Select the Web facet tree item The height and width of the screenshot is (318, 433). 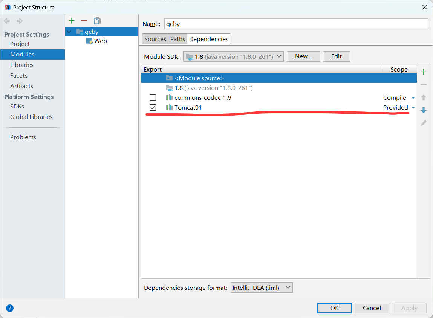pyautogui.click(x=102, y=41)
